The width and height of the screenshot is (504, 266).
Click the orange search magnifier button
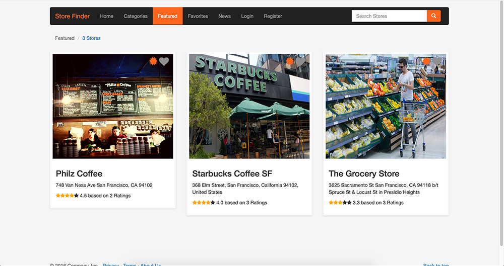point(433,16)
